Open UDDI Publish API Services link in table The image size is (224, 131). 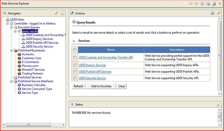point(95,71)
